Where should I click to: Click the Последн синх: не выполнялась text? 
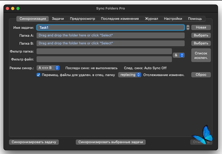pyautogui.click(x=91, y=68)
